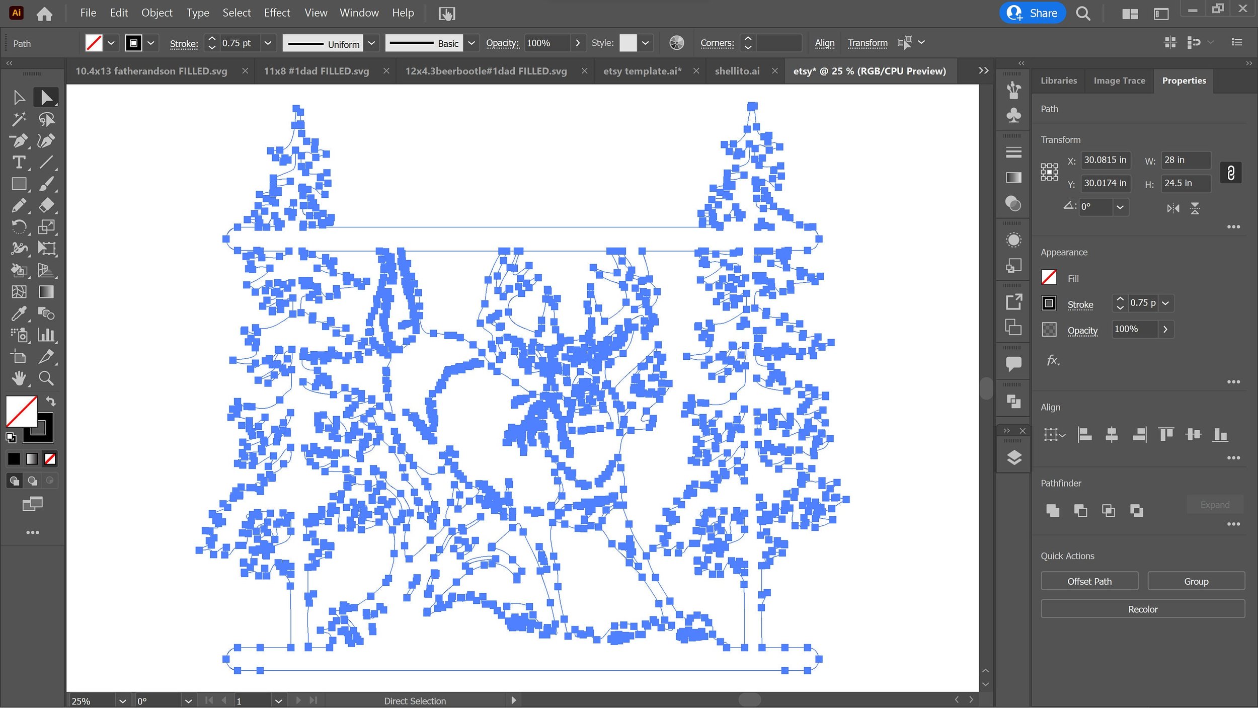
Task: Choose the Magic Wand tool
Action: pos(19,119)
